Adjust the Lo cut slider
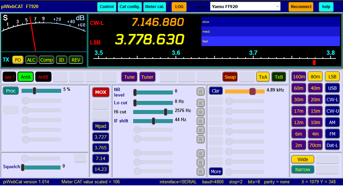The width and height of the screenshot is (343, 186). pyautogui.click(x=153, y=103)
